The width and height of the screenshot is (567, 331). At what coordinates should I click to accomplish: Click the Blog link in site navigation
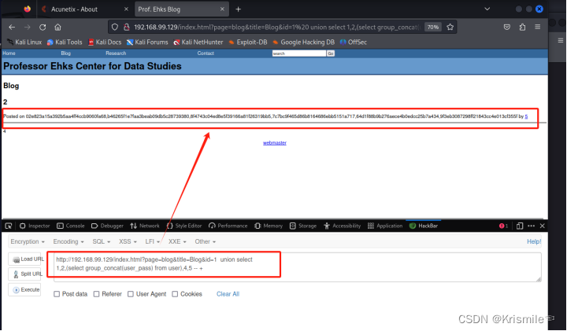[66, 53]
